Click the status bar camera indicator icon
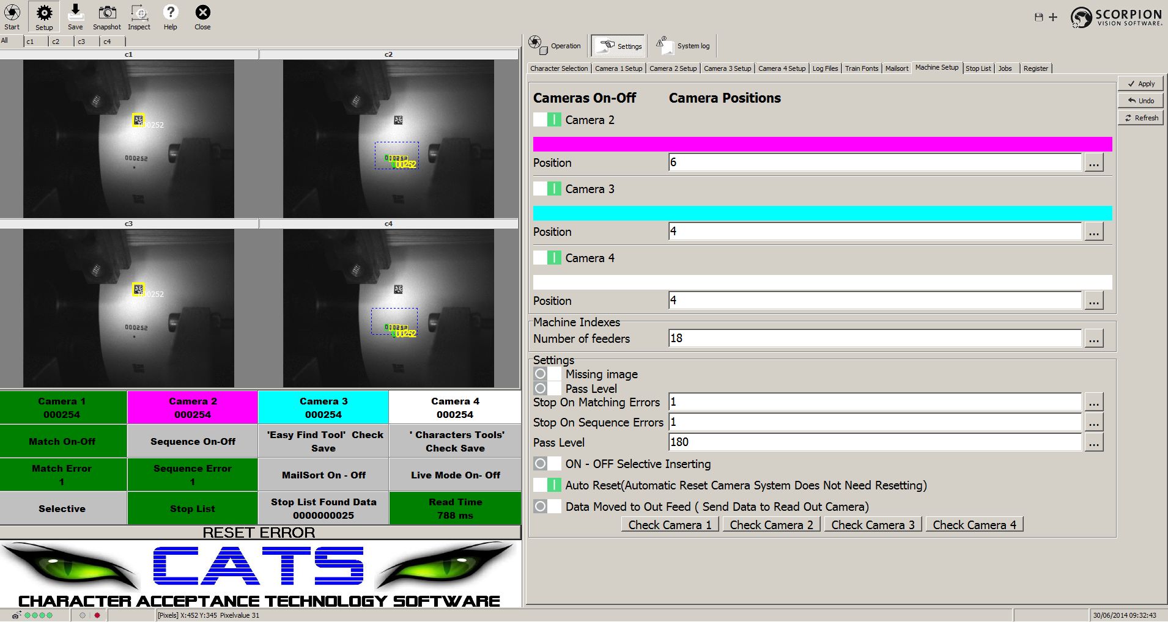This screenshot has height=622, width=1168. 17,615
